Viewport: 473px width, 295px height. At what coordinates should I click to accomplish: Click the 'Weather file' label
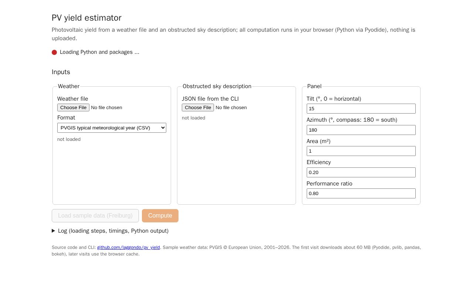[73, 99]
